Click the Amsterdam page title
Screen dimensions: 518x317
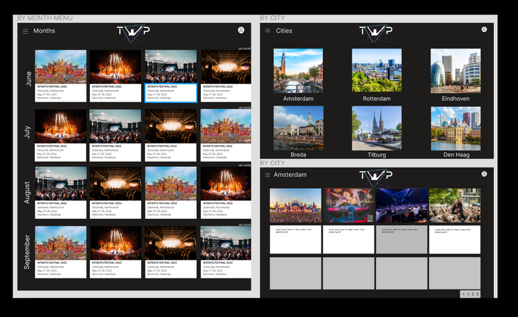tap(290, 175)
